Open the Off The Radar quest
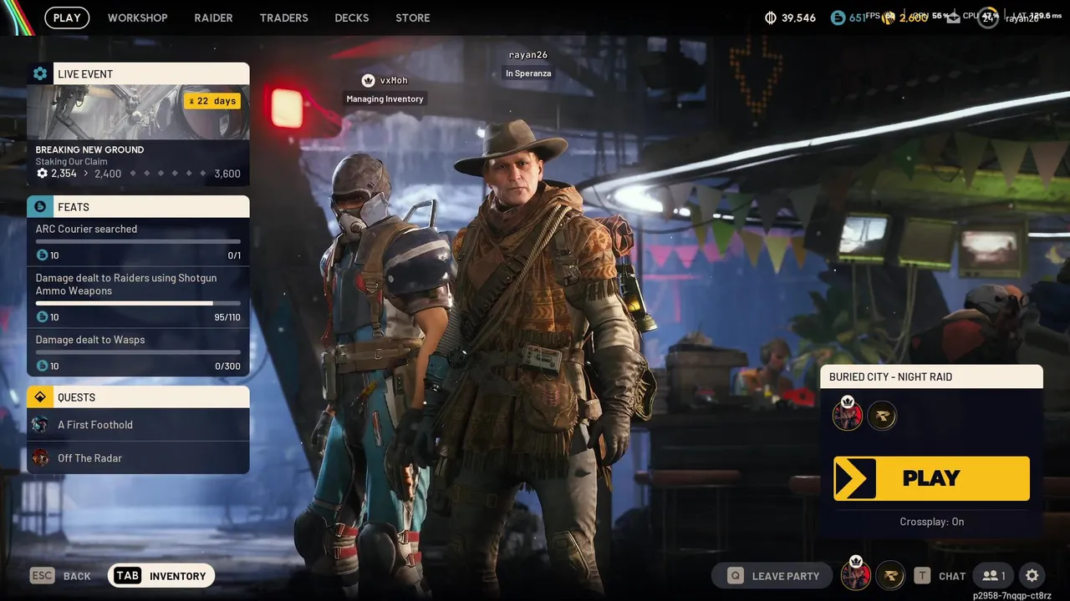Viewport: 1070px width, 601px height. coord(138,458)
